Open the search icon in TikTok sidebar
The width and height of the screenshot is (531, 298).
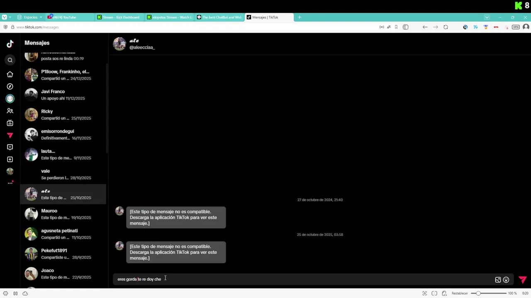(10, 60)
